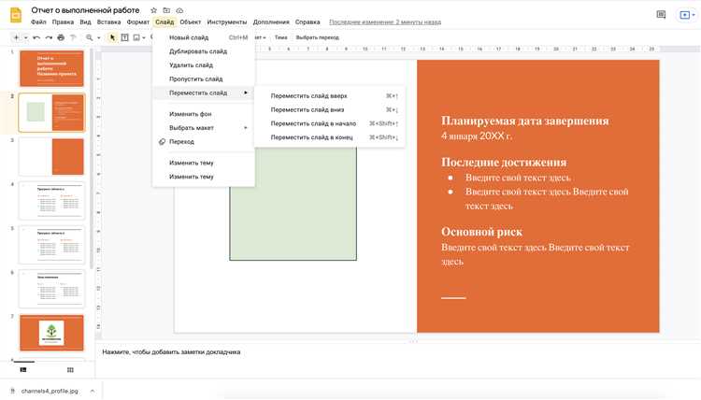This screenshot has height=400, width=701.
Task: Click the Google Slides logo icon
Action: click(16, 14)
